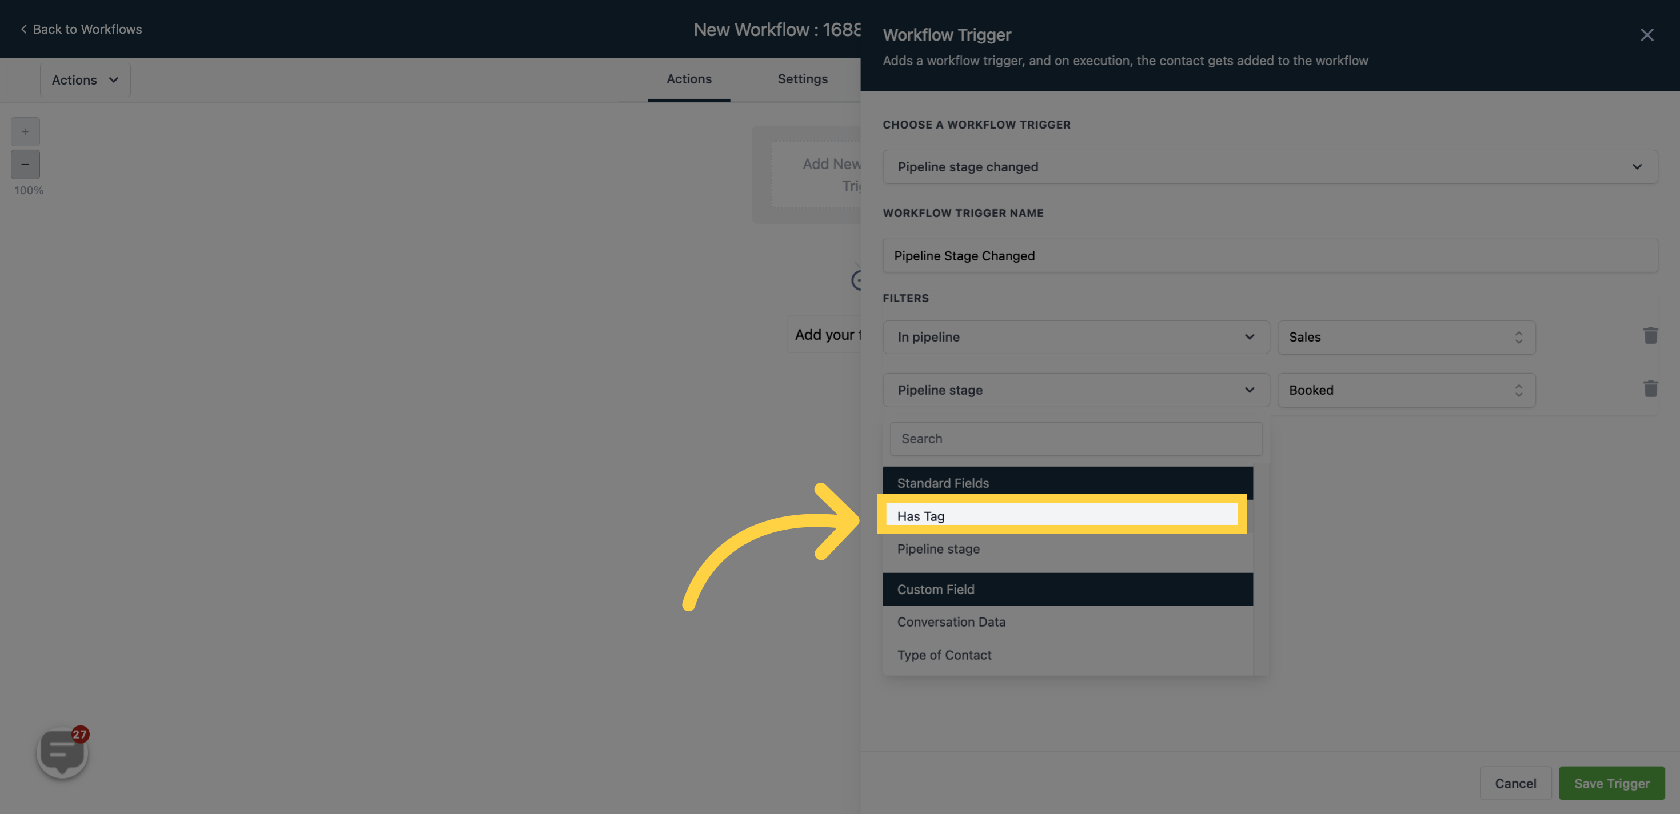Click the Custom Field group header
Image resolution: width=1680 pixels, height=814 pixels.
click(x=1068, y=589)
